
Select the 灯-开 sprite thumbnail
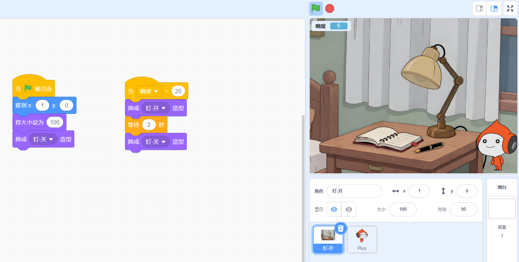[328, 240]
